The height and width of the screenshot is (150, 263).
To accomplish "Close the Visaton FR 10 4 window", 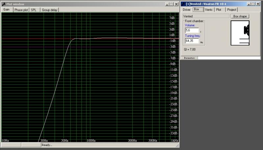I will [x=257, y=4].
